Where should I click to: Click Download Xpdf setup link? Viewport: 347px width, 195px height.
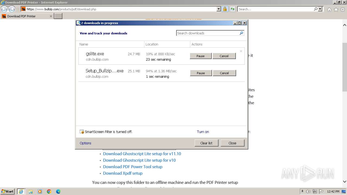[x=123, y=173]
